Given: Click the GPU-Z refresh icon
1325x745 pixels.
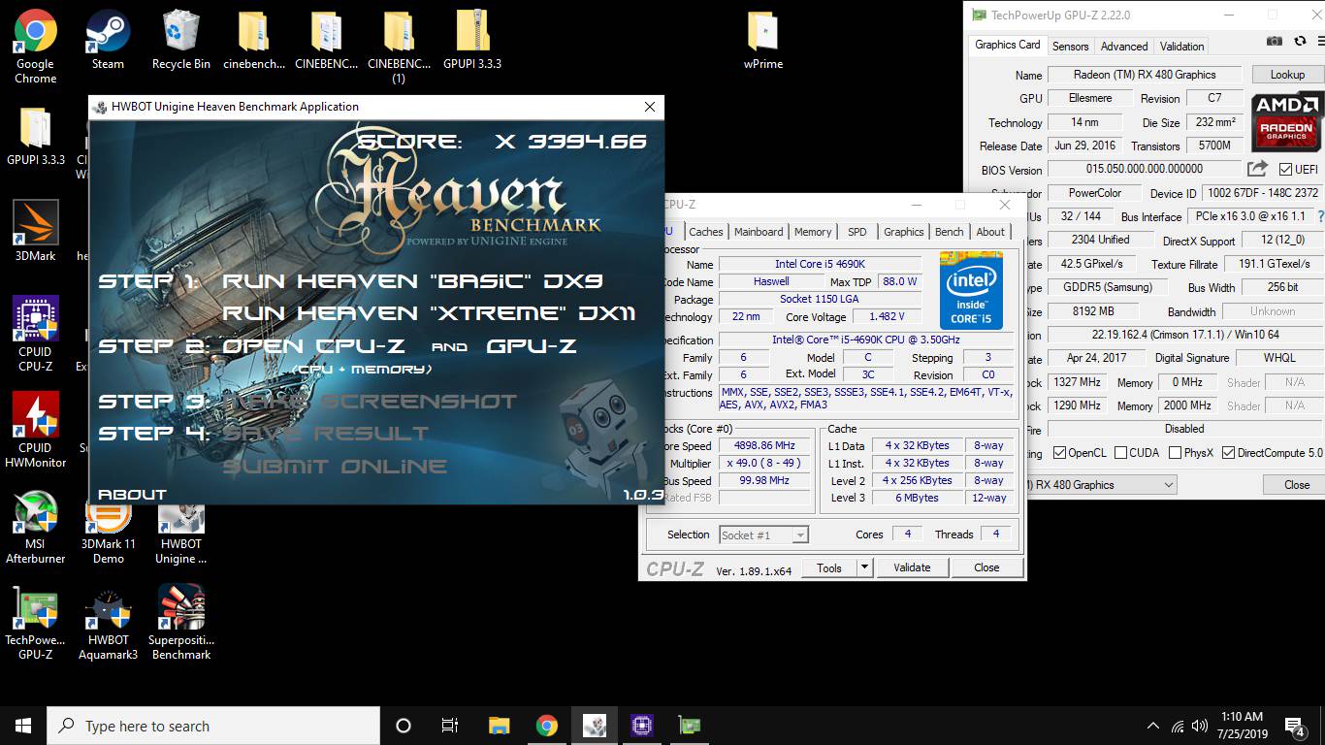Looking at the screenshot, I should (1300, 42).
